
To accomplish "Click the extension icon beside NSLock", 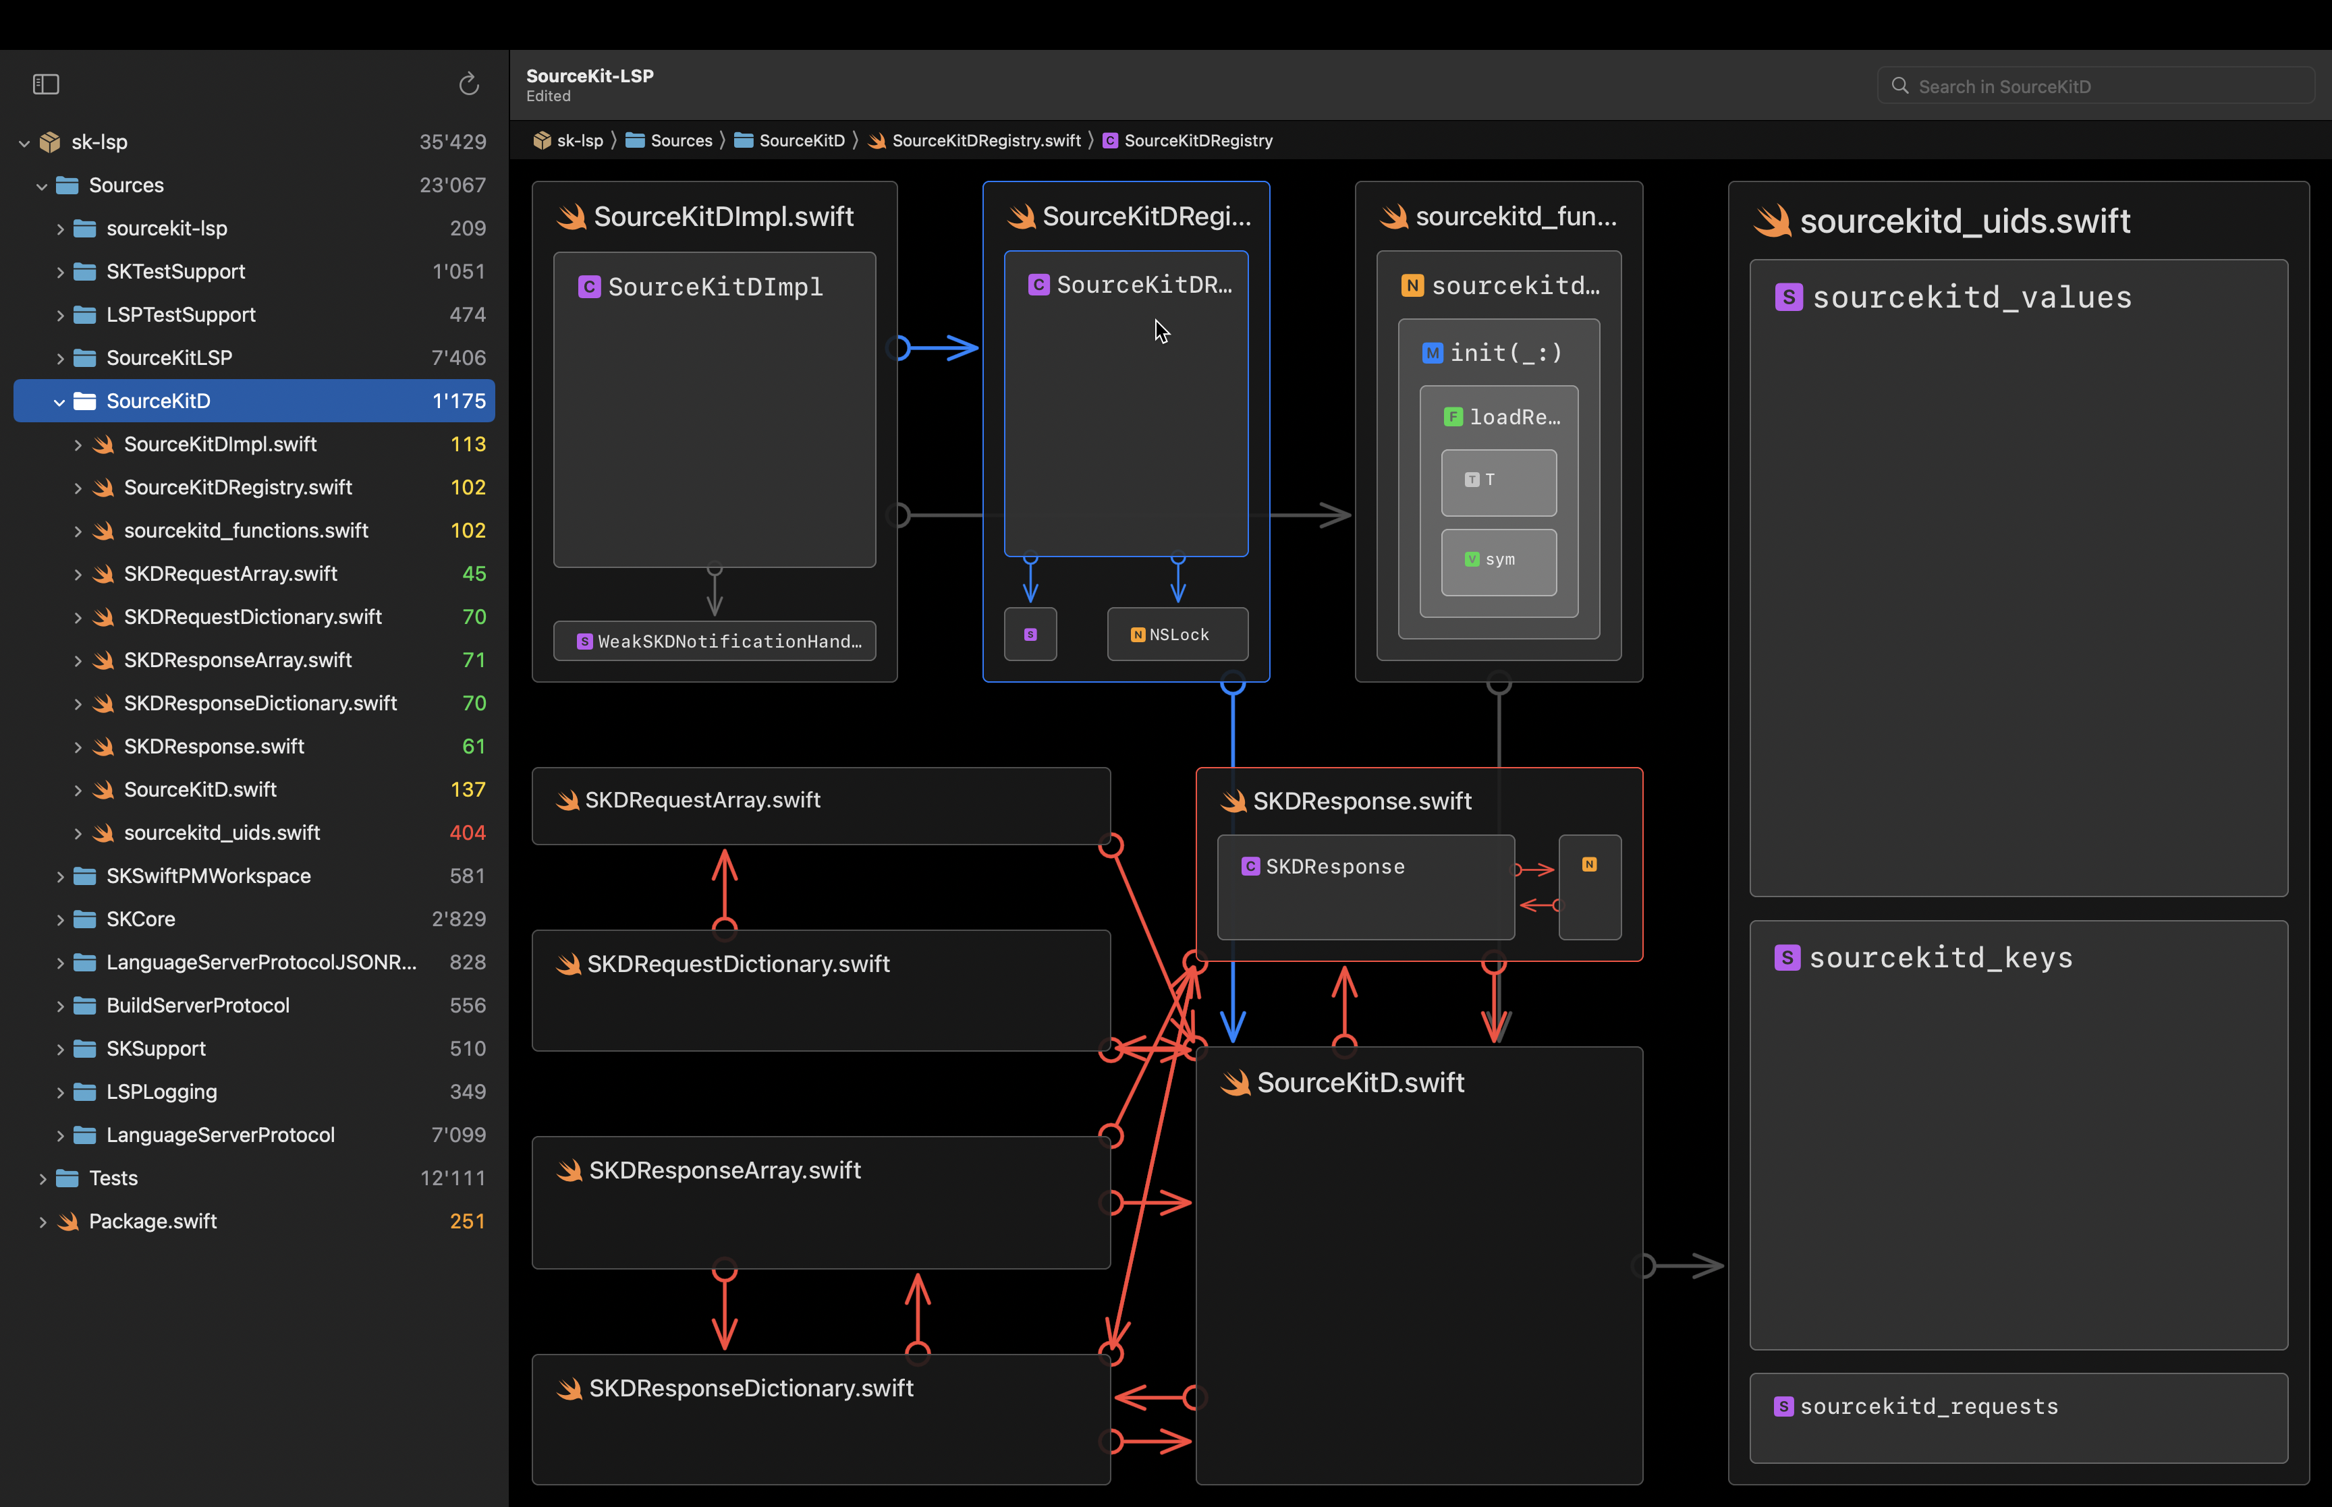I will click(1137, 635).
